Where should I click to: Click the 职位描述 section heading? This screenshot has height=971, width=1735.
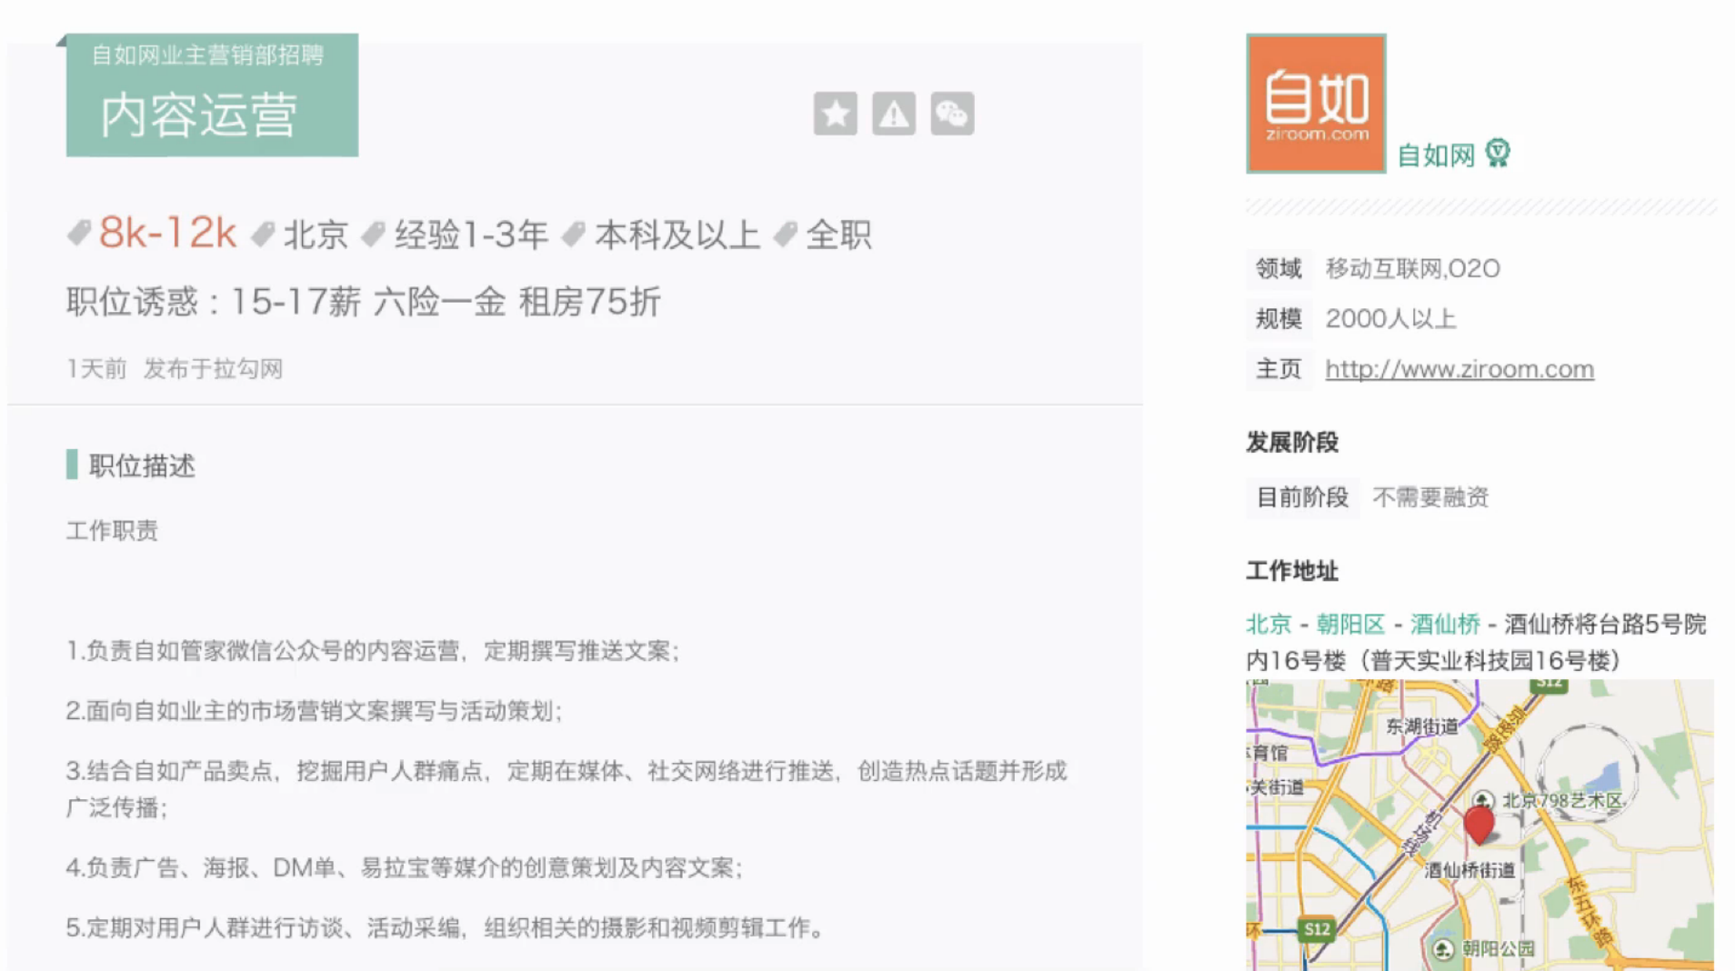pos(142,465)
